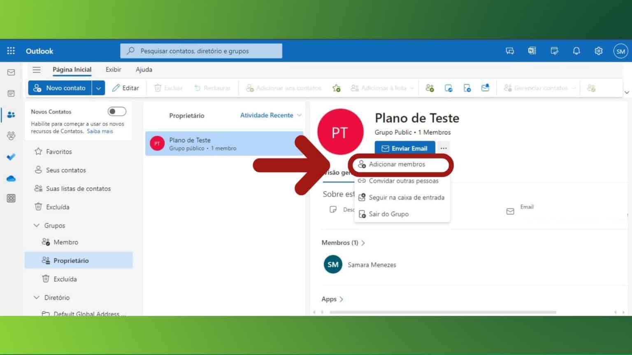
Task: Select the People icon in the sidebar
Action: click(x=11, y=114)
